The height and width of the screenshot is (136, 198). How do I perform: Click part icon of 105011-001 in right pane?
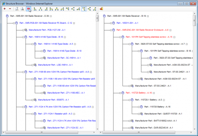[114, 23]
